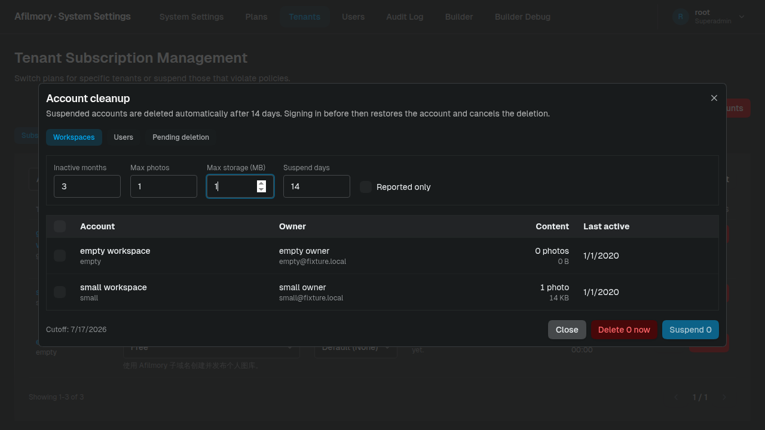Open the Plans nav item

click(256, 17)
